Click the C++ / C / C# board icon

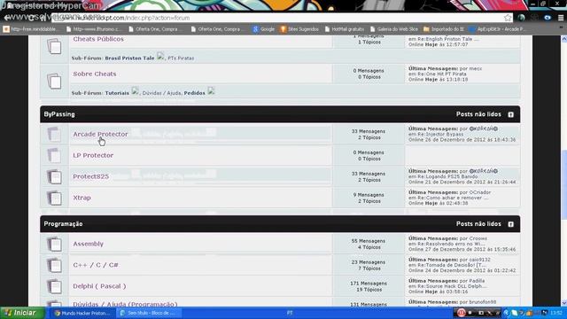click(x=54, y=265)
